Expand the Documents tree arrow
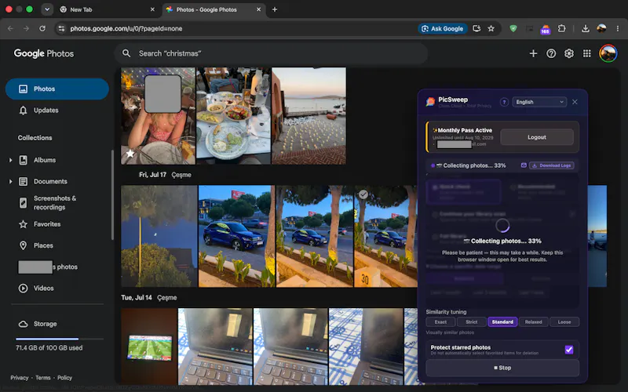This screenshot has width=628, height=392. 10,182
